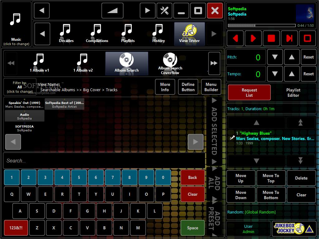
Task: Click the red hollow square button
Action: [x=307, y=38]
